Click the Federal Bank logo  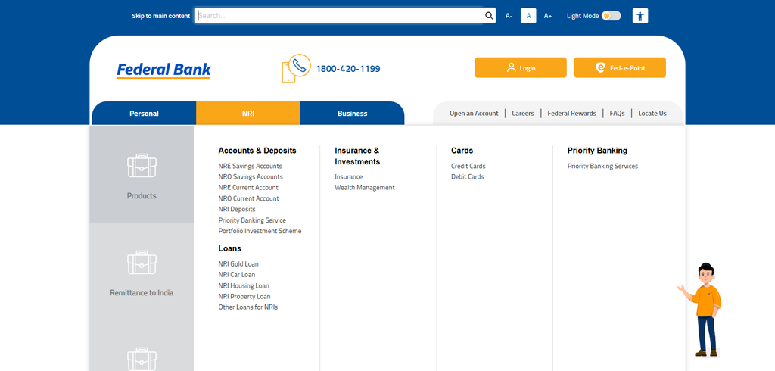(x=163, y=70)
